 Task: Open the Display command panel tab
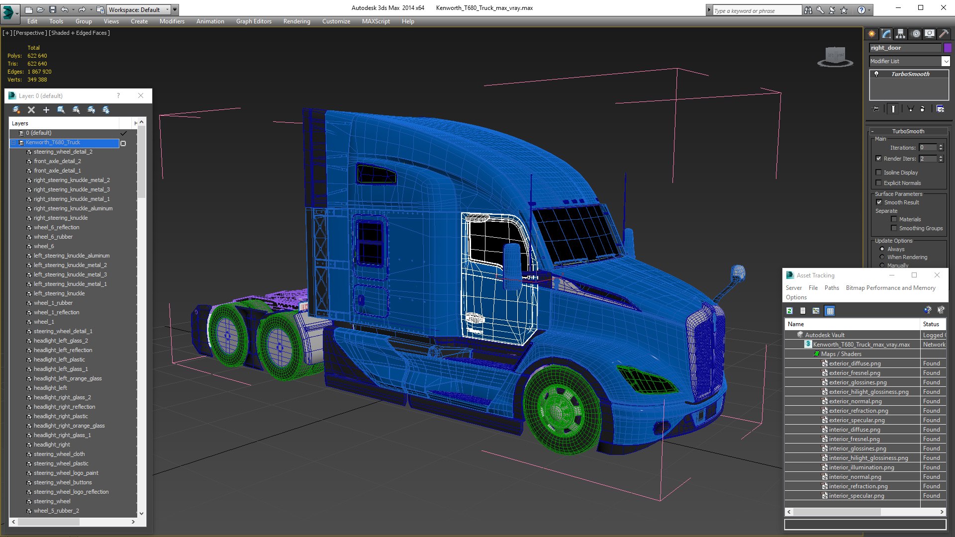pyautogui.click(x=930, y=34)
